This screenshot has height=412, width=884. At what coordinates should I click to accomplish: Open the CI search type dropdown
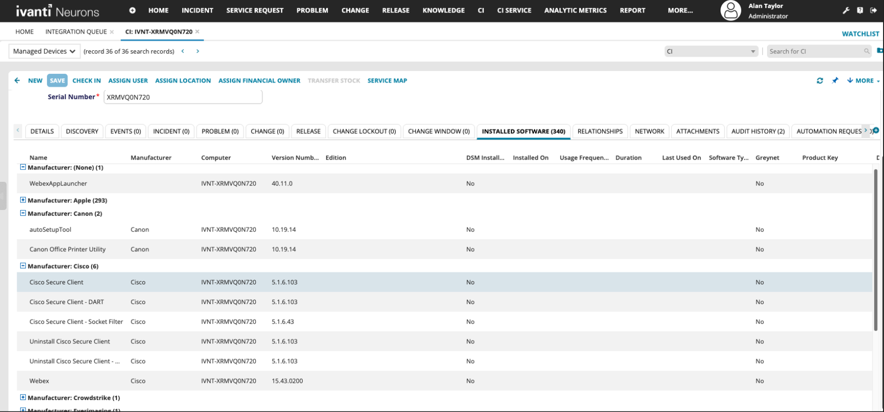(711, 51)
